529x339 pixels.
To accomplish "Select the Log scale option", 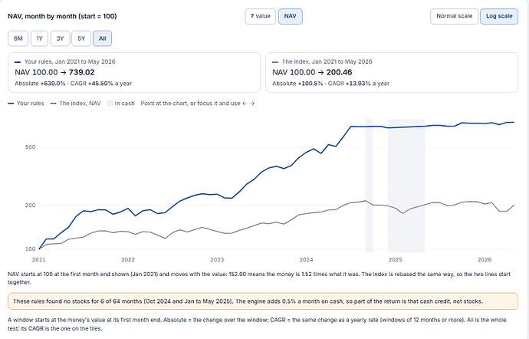I will pos(499,16).
